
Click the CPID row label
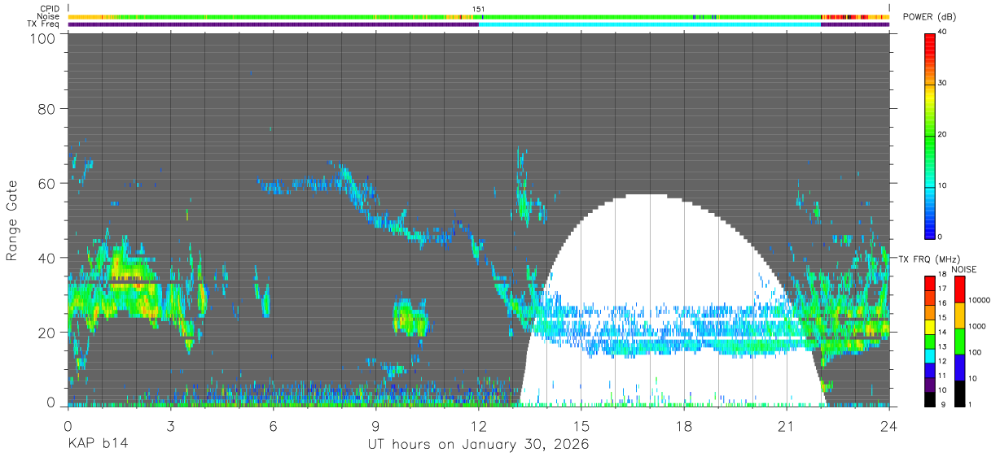point(50,9)
